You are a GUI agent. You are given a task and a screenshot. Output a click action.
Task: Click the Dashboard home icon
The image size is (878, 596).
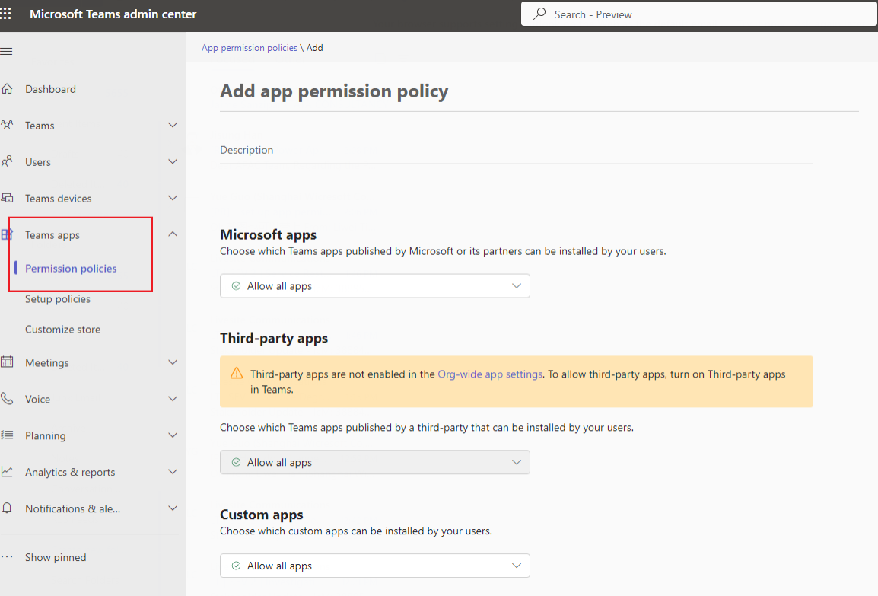(7, 89)
